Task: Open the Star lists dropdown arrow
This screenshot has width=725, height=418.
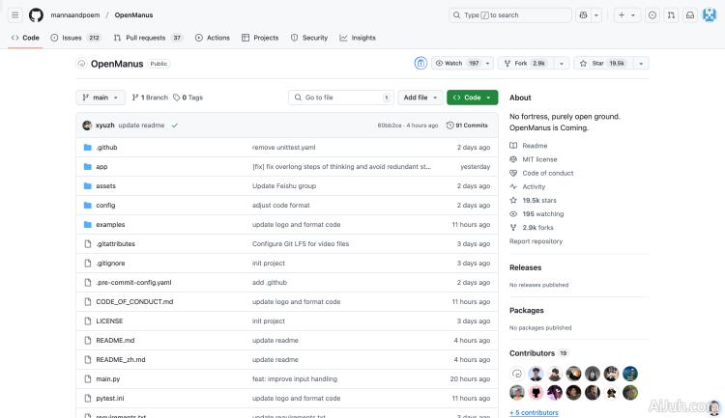Action: (640, 63)
